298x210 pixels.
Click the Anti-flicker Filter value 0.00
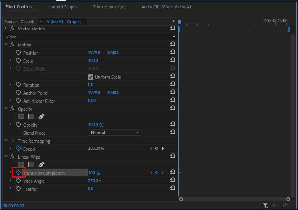pos(92,101)
